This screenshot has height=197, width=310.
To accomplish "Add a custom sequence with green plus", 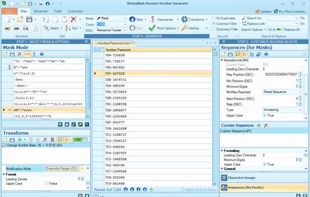I will [x=259, y=125].
